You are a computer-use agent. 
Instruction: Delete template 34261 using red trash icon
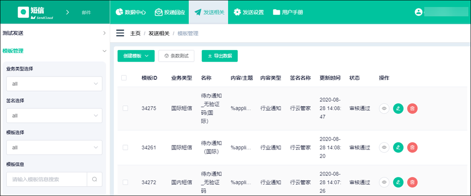click(x=412, y=147)
